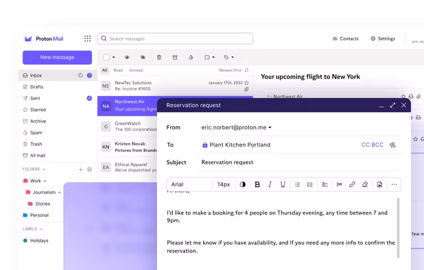Insert a link in the composer
The width and height of the screenshot is (424, 270).
click(x=352, y=184)
